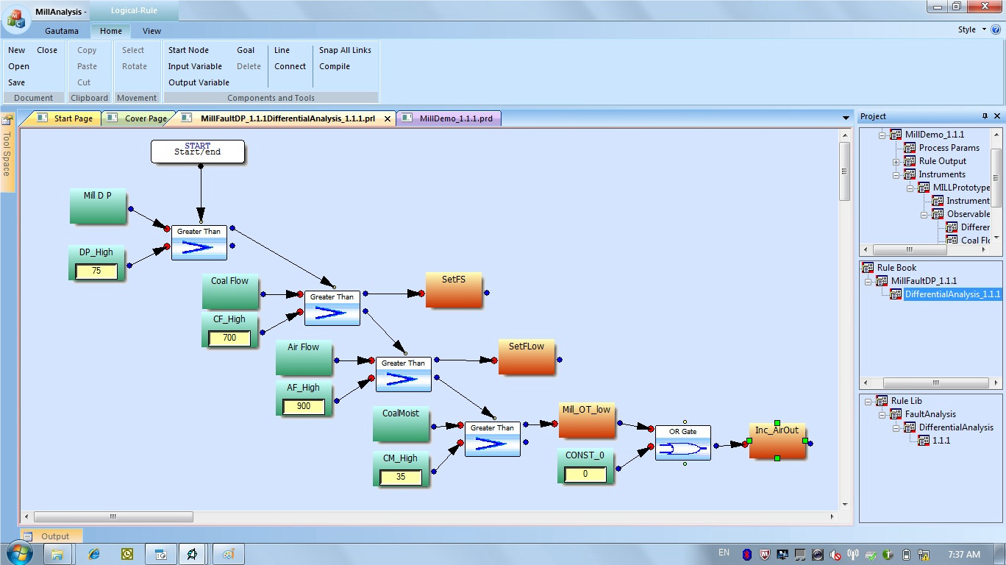The height and width of the screenshot is (565, 1006).
Task: Click the Greater Than node fed by Air Flow
Action: tap(404, 374)
